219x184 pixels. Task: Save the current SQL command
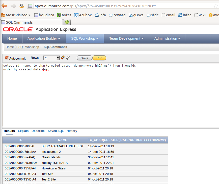click(x=84, y=58)
